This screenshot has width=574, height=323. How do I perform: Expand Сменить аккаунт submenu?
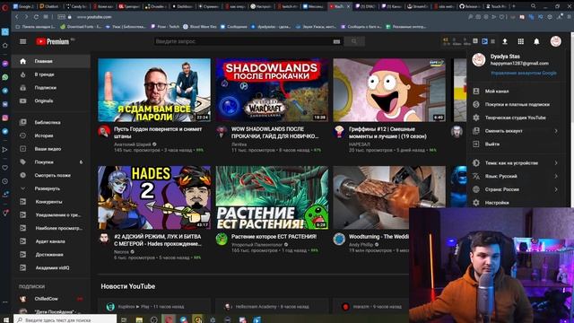pyautogui.click(x=517, y=131)
